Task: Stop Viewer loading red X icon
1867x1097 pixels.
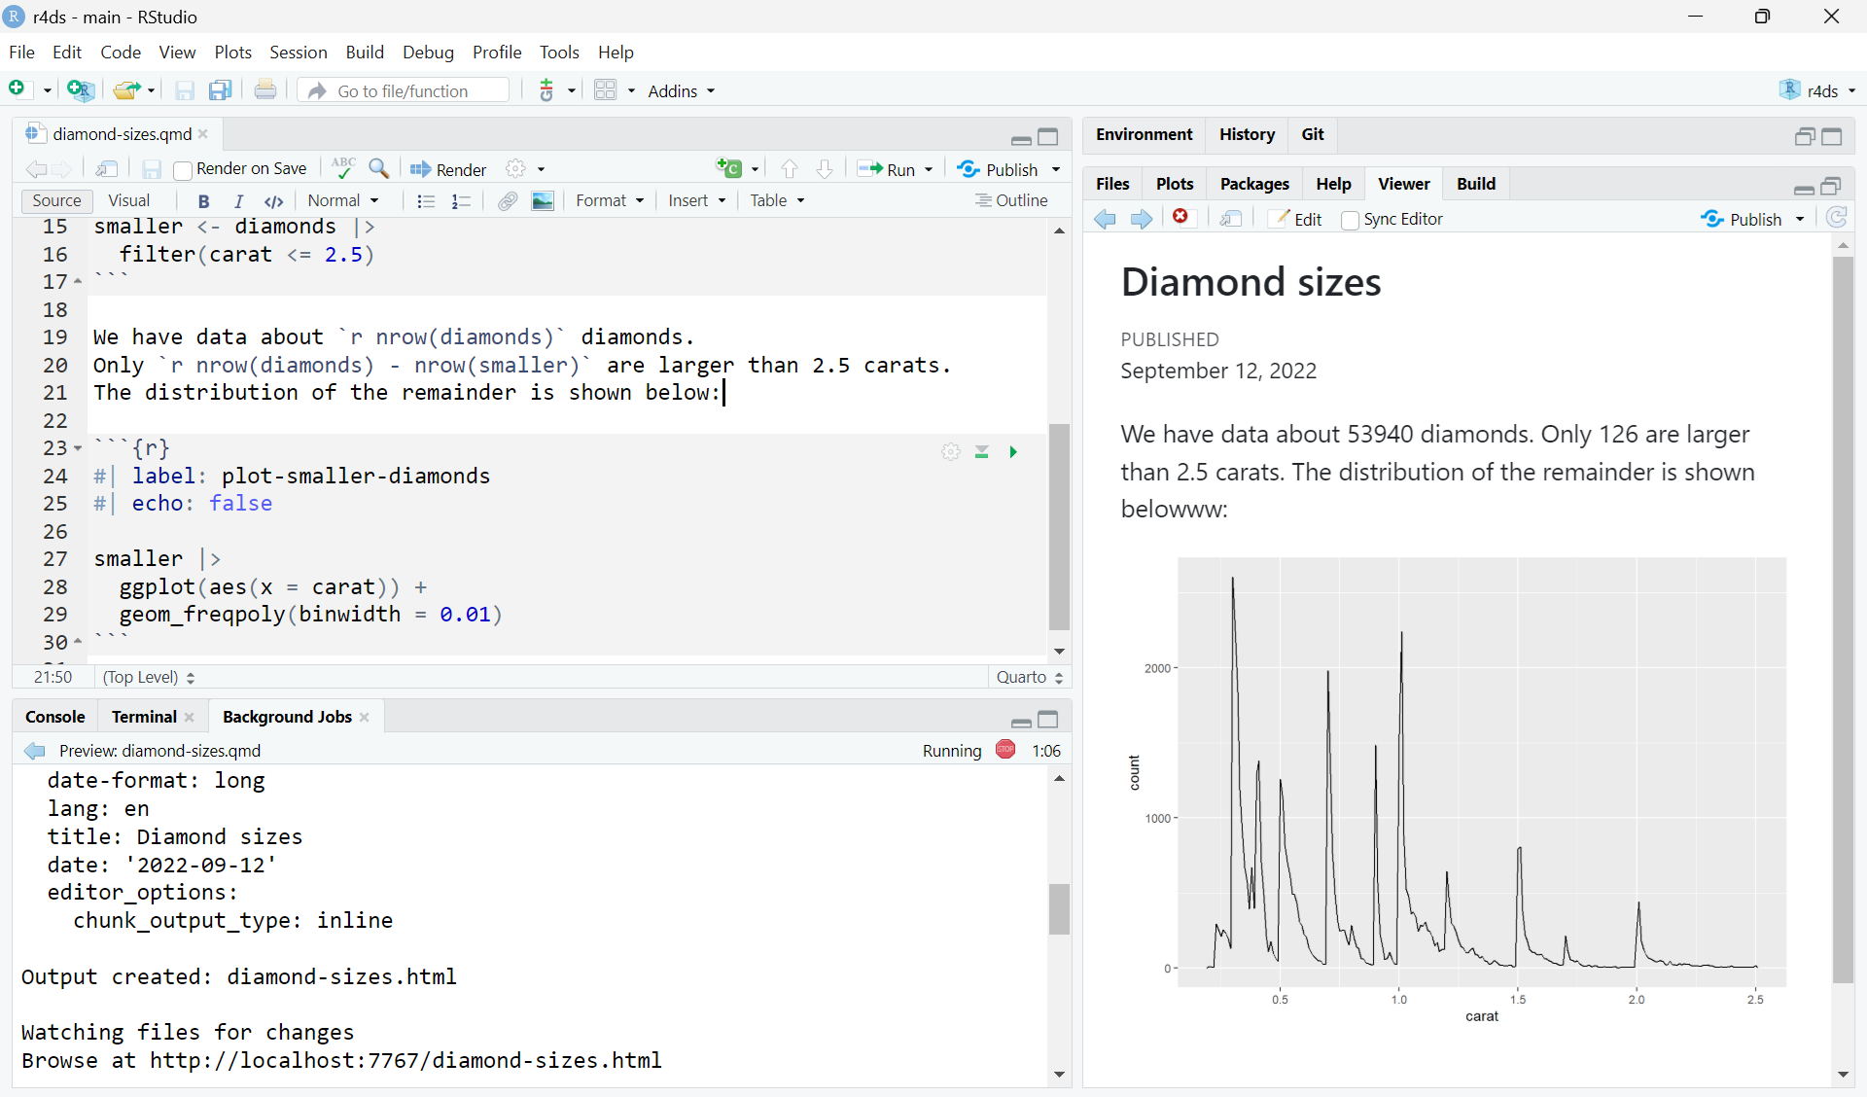Action: click(x=1180, y=217)
